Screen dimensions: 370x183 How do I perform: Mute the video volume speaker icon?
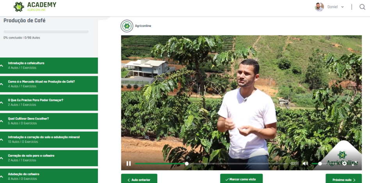coord(305,164)
